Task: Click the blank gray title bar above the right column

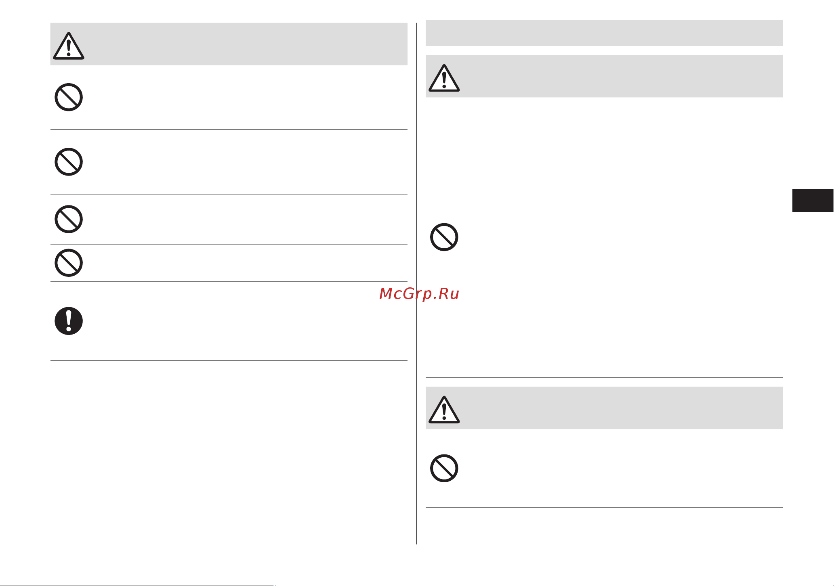Action: pos(604,33)
